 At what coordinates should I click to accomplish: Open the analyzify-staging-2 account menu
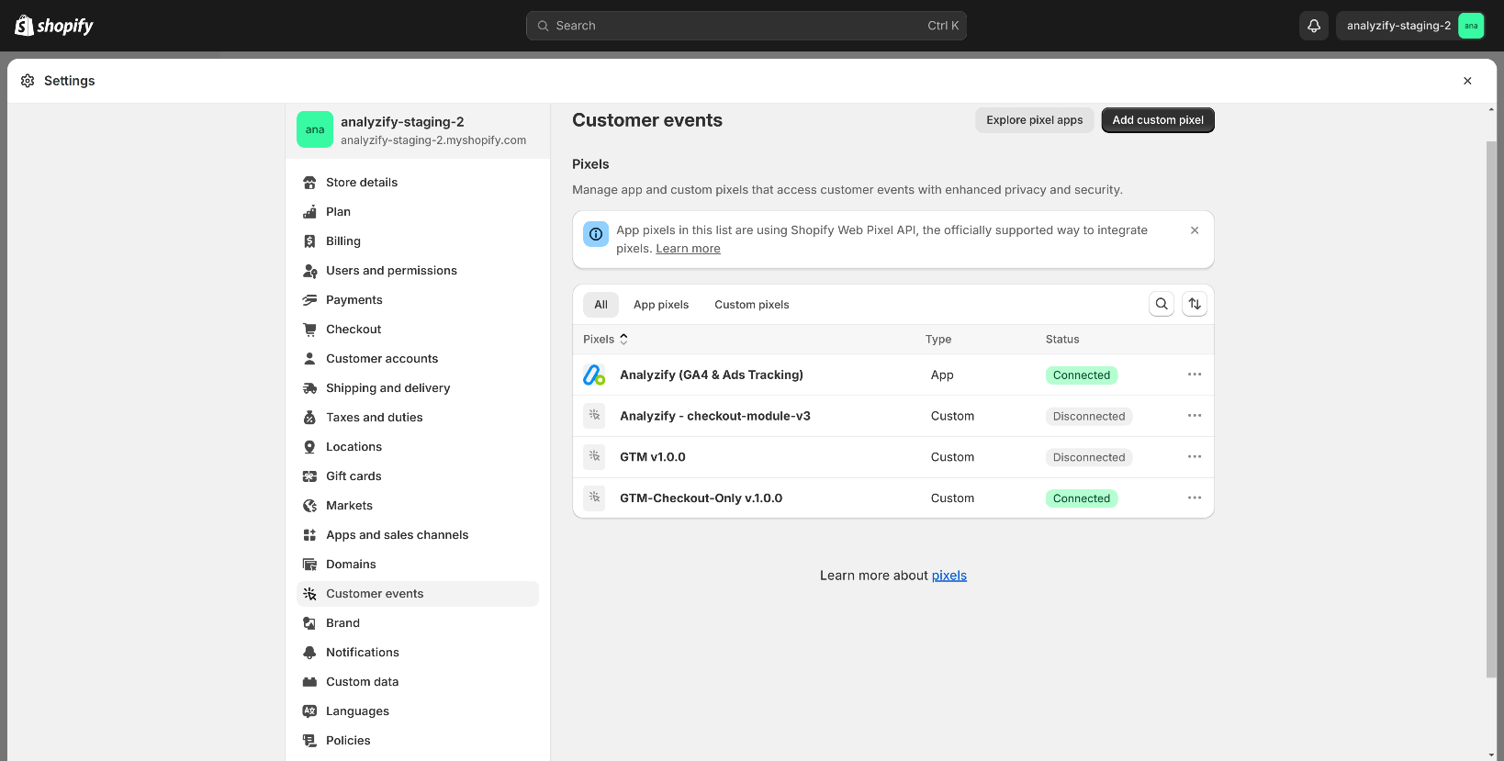click(1410, 26)
